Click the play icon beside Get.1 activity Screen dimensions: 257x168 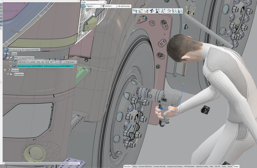coord(83,6)
